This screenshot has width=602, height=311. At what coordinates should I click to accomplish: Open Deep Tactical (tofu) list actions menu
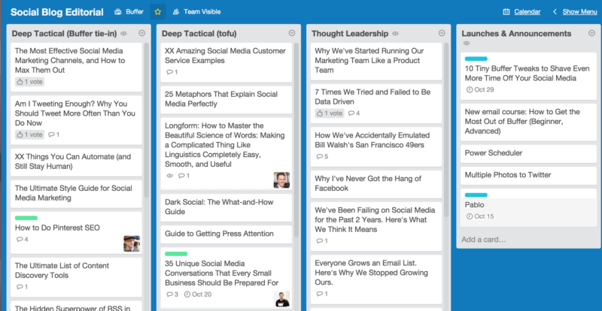coord(292,33)
